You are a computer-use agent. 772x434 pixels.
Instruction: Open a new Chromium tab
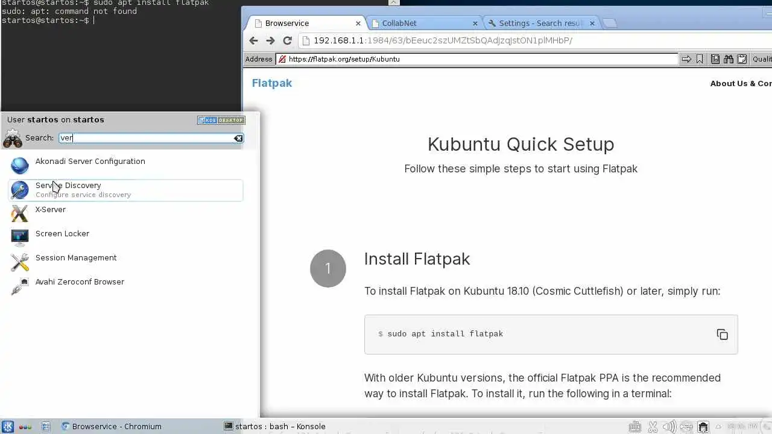610,23
